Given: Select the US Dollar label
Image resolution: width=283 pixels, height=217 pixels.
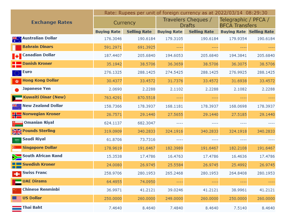Looking at the screenshot, I should (32, 198).
